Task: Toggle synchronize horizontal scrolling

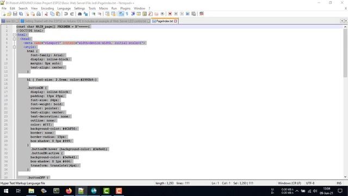Action: tap(113, 14)
